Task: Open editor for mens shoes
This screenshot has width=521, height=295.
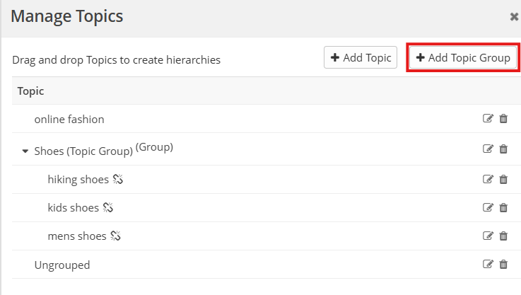Action: pyautogui.click(x=488, y=236)
